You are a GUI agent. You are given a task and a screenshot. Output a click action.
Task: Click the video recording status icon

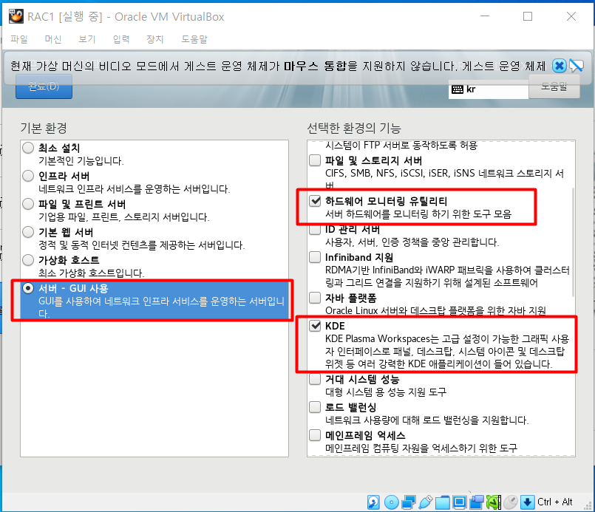(x=477, y=502)
